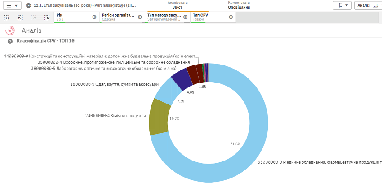Image resolution: width=382 pixels, height=187 pixels.
Task: Remove the Рік filter selection
Action: [94, 17]
